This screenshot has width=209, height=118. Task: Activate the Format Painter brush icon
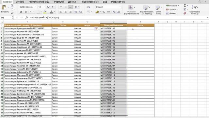tap(12, 13)
